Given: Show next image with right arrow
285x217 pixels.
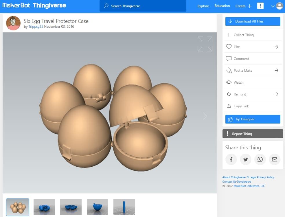Looking at the screenshot, I should point(205,116).
